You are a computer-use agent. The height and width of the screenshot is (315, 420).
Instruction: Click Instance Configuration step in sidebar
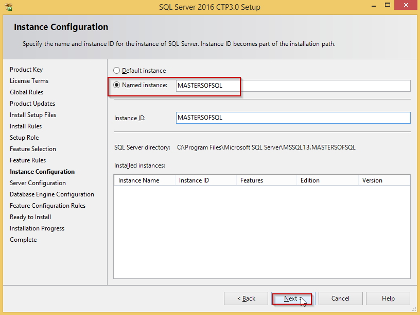point(42,172)
